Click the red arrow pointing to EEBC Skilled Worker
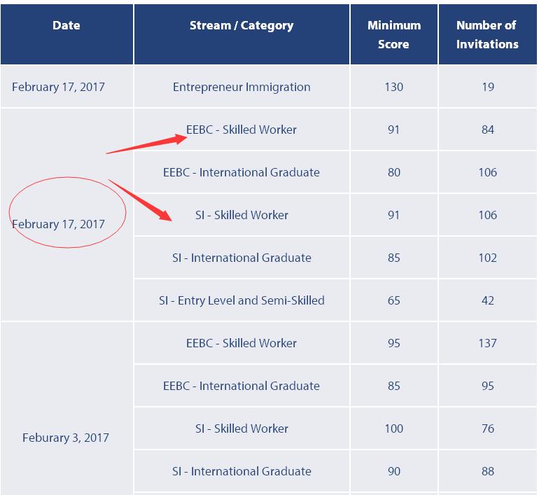This screenshot has height=495, width=546. [x=147, y=144]
